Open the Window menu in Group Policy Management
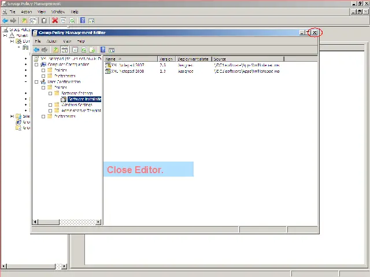Image resolution: width=370 pixels, height=277 pixels. tap(58, 12)
